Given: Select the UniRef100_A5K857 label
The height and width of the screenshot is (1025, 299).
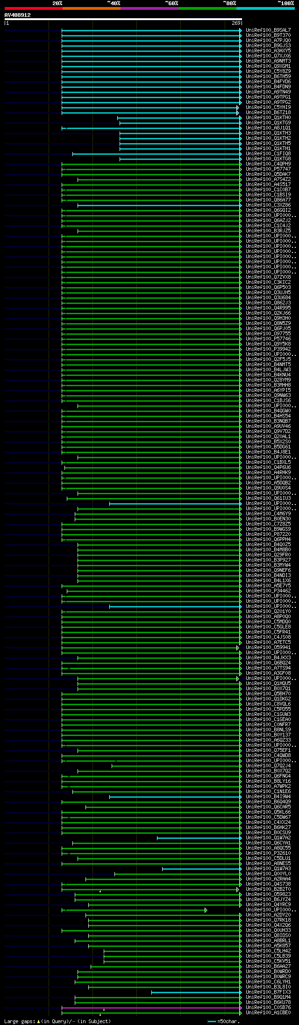Looking at the screenshot, I should (268, 946).
